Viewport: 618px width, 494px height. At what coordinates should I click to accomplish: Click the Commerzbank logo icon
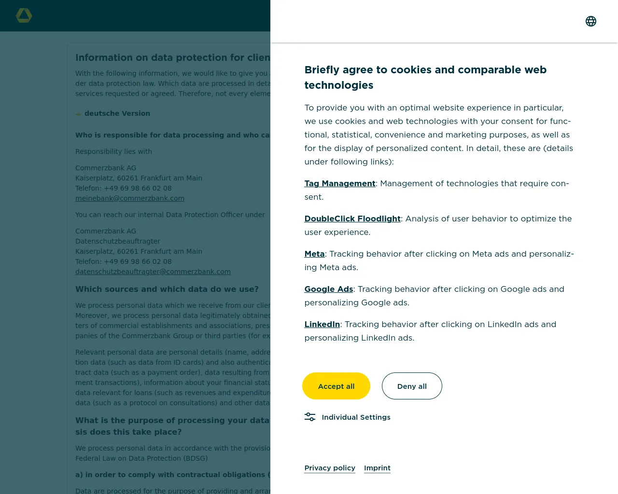[x=24, y=15]
